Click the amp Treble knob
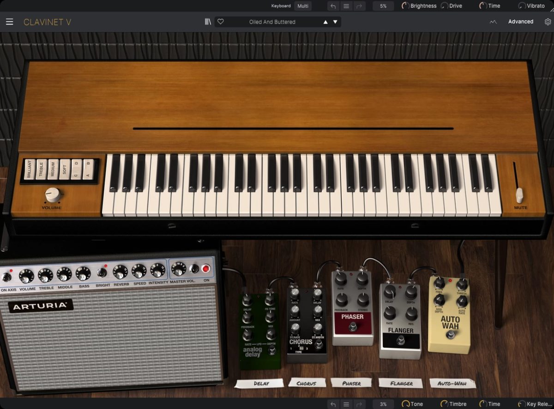554x409 pixels. tap(45, 275)
